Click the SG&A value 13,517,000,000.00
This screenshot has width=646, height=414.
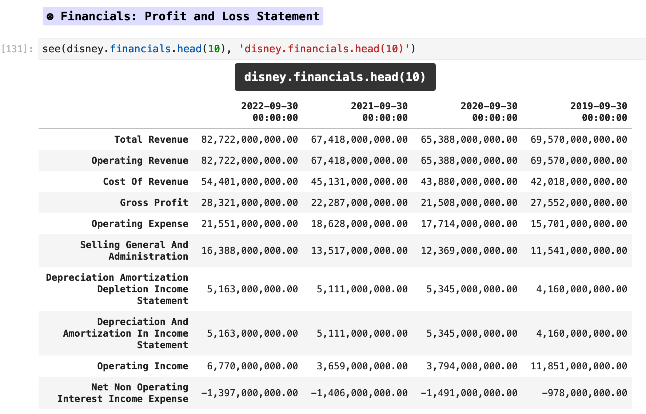(x=359, y=251)
